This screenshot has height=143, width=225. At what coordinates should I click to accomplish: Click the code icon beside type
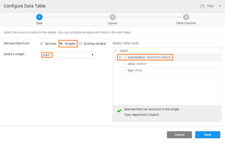tap(125, 70)
